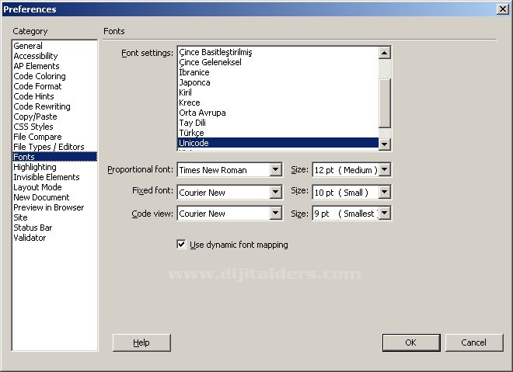
Task: Select the CSS Styles category
Action: (33, 127)
